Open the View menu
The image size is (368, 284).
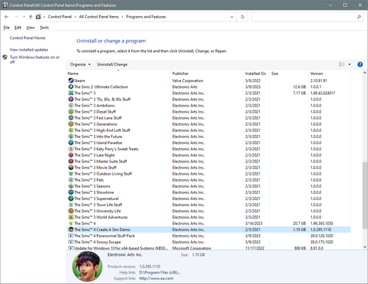31,28
